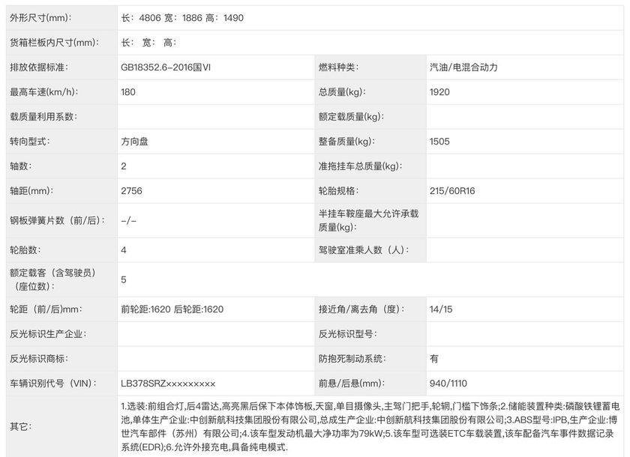
Task: Click the 额定载质量(kg) label
Action: (x=352, y=117)
